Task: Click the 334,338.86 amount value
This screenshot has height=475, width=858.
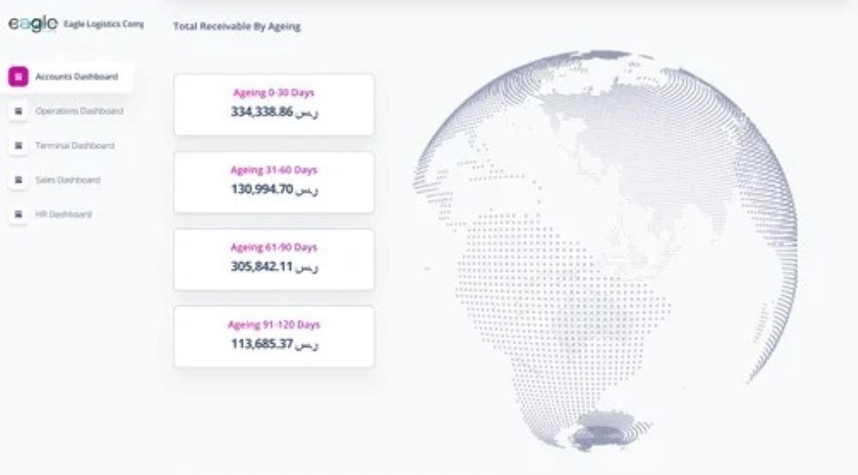Action: [262, 111]
